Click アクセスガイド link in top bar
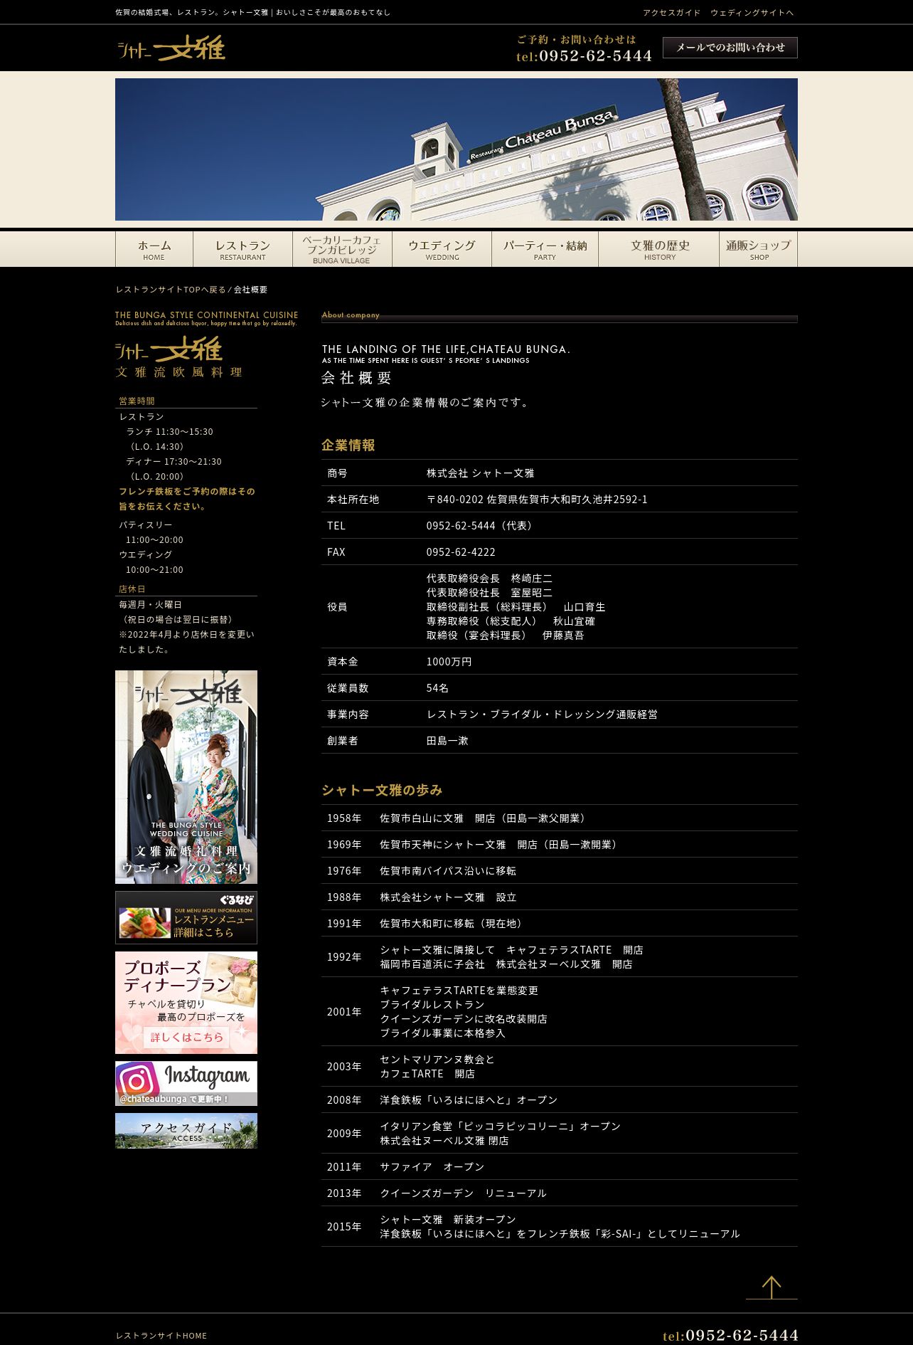The width and height of the screenshot is (913, 1345). coord(672,13)
